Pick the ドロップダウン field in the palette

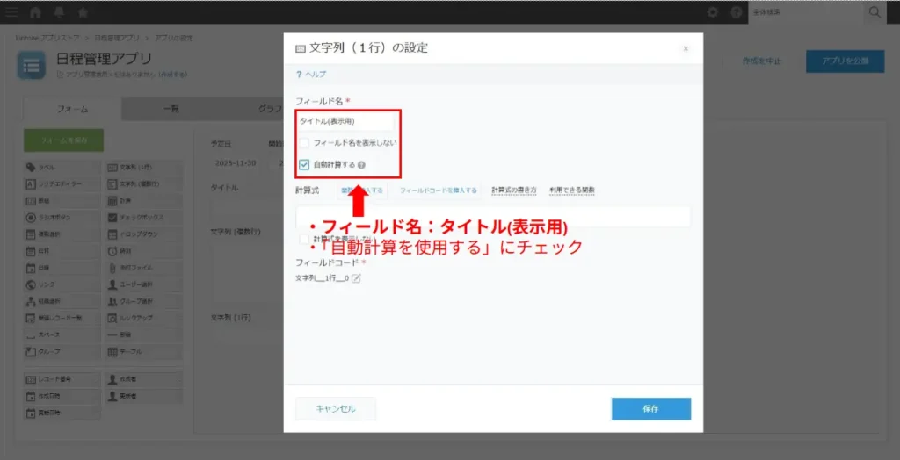[x=143, y=234]
